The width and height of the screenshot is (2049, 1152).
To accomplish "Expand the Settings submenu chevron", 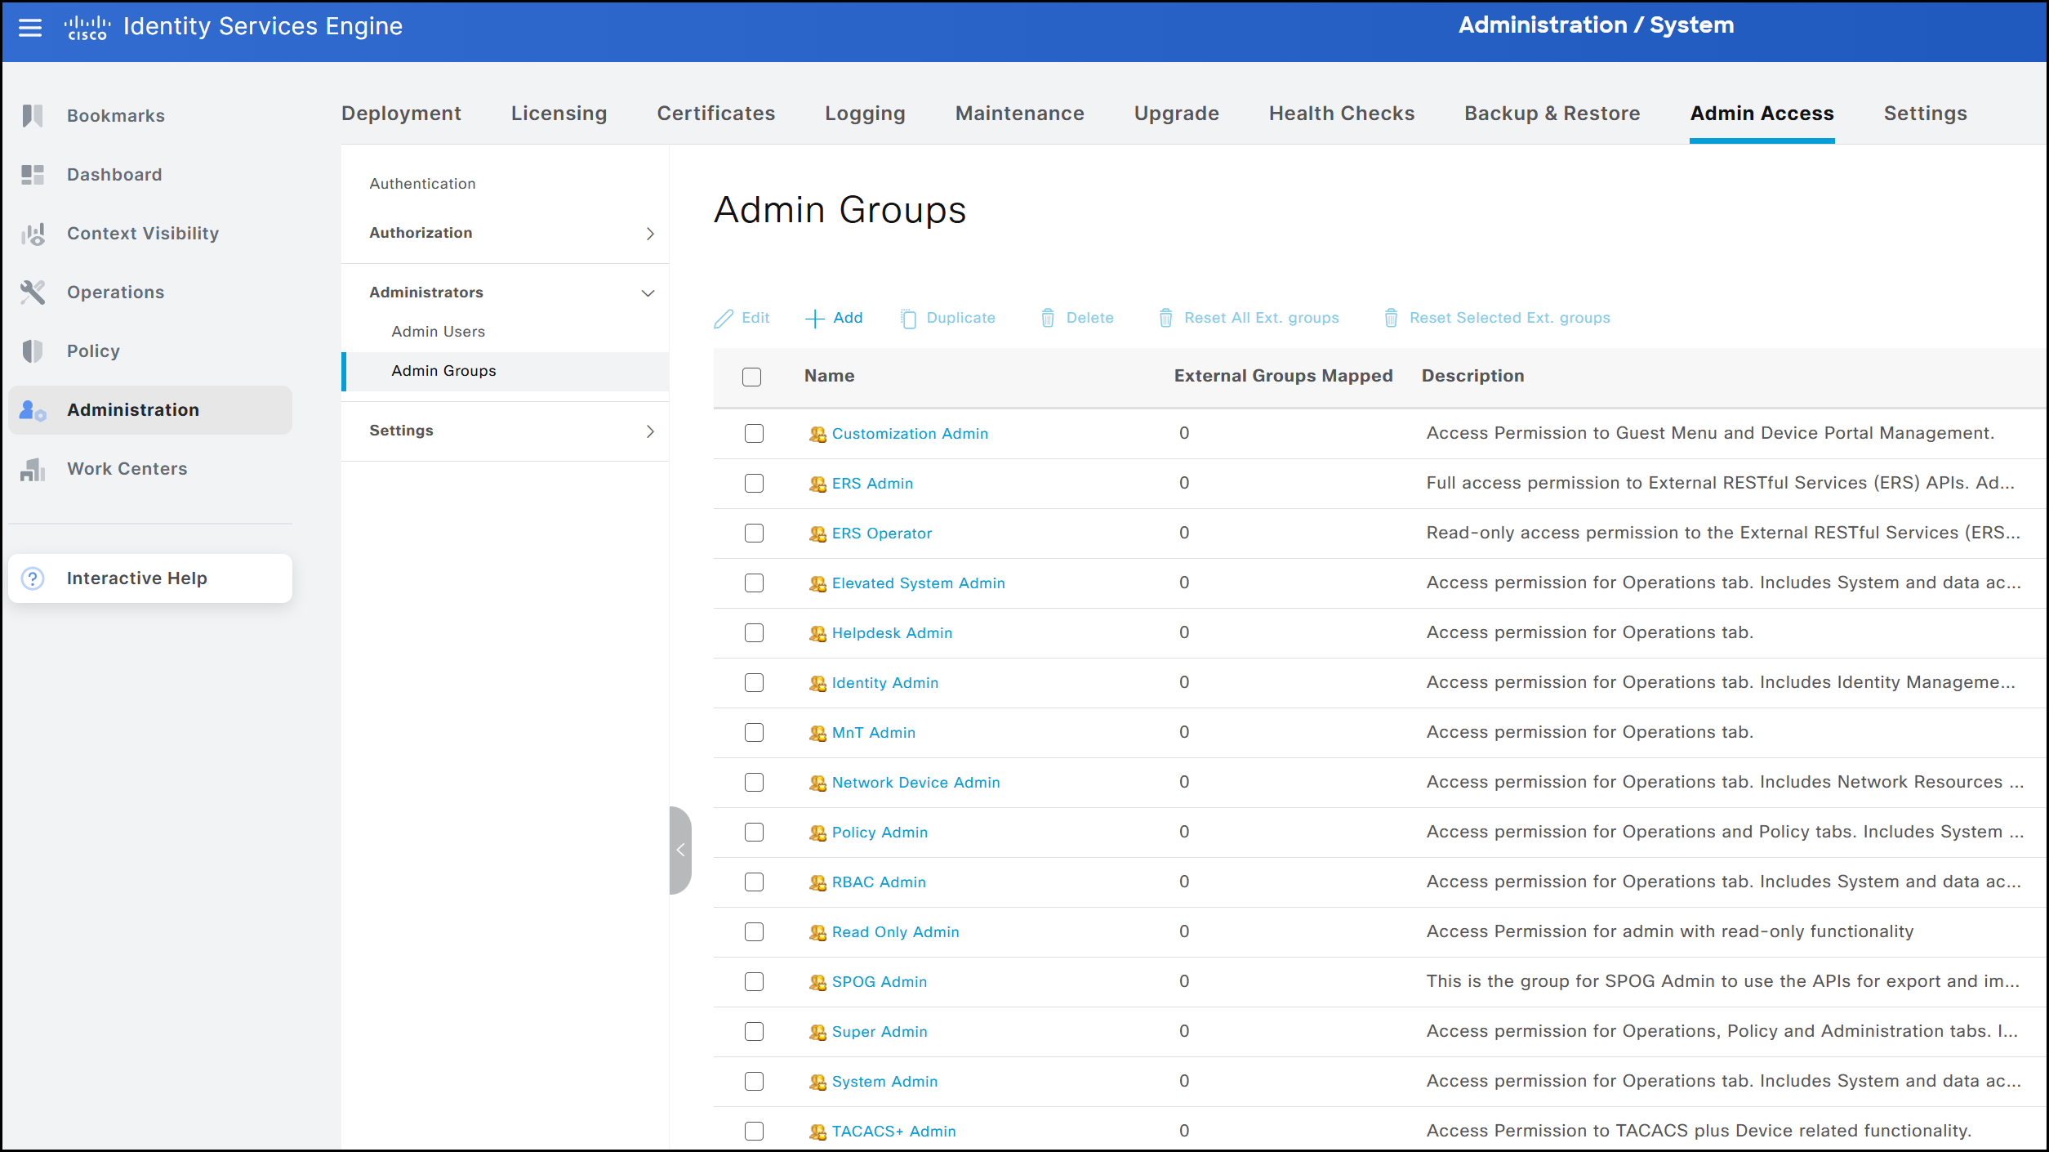I will pyautogui.click(x=650, y=431).
